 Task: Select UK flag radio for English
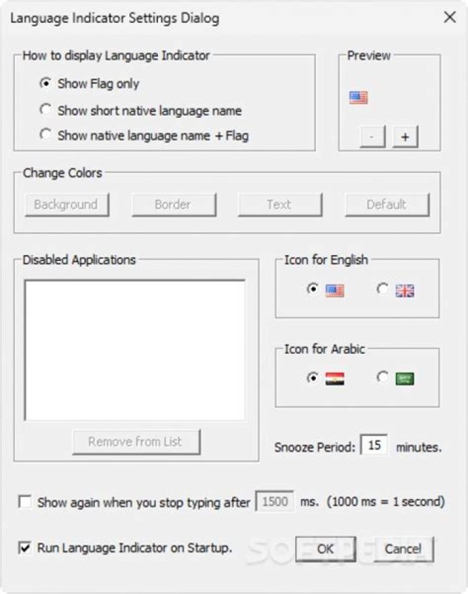(x=382, y=289)
